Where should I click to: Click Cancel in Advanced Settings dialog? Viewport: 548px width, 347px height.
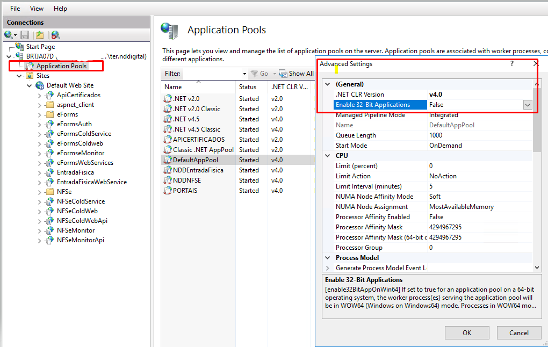518,332
